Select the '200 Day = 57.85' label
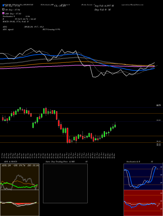The image size is (163, 216). pos(13,14)
